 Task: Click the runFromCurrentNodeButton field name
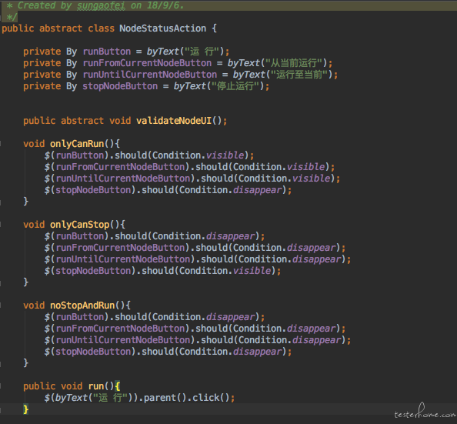147,63
